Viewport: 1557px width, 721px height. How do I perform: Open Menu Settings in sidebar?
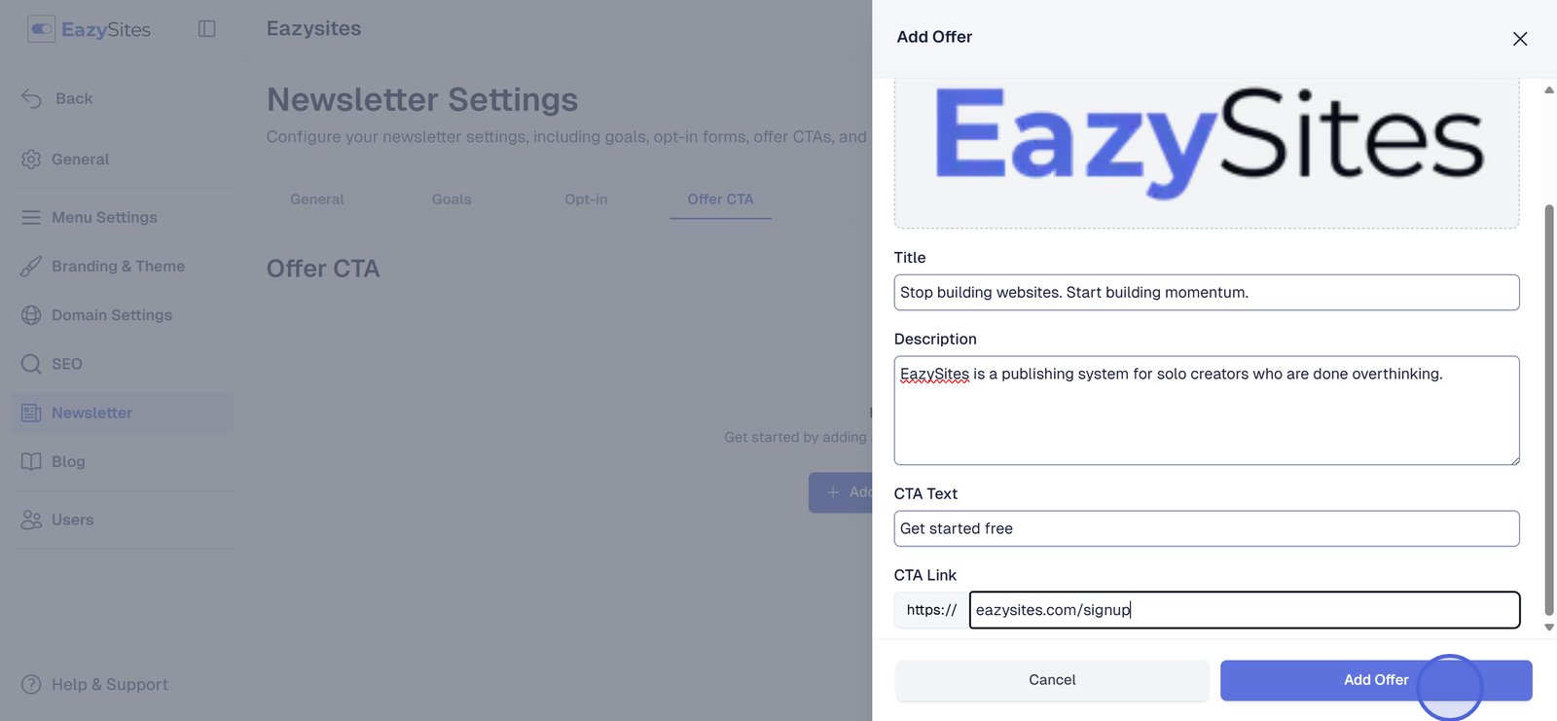click(x=104, y=218)
